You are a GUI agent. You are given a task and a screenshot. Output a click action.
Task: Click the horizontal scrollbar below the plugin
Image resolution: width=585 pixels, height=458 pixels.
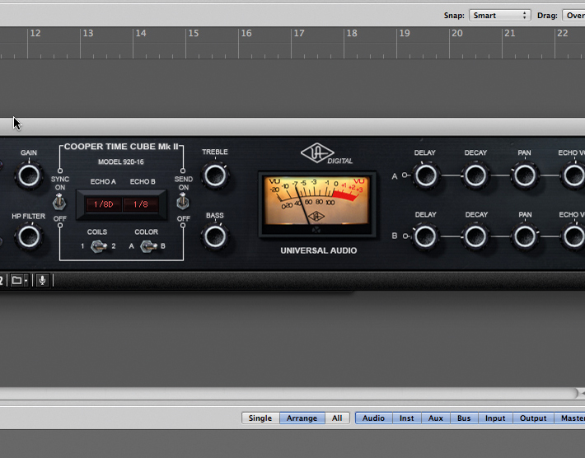coord(289,393)
